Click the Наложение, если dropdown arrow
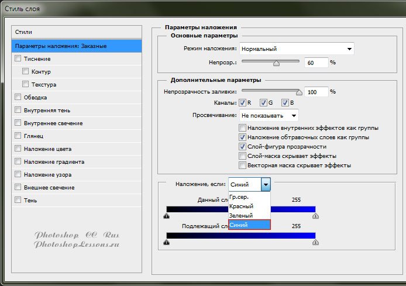Screen dimensions: 406x286 click(266, 184)
